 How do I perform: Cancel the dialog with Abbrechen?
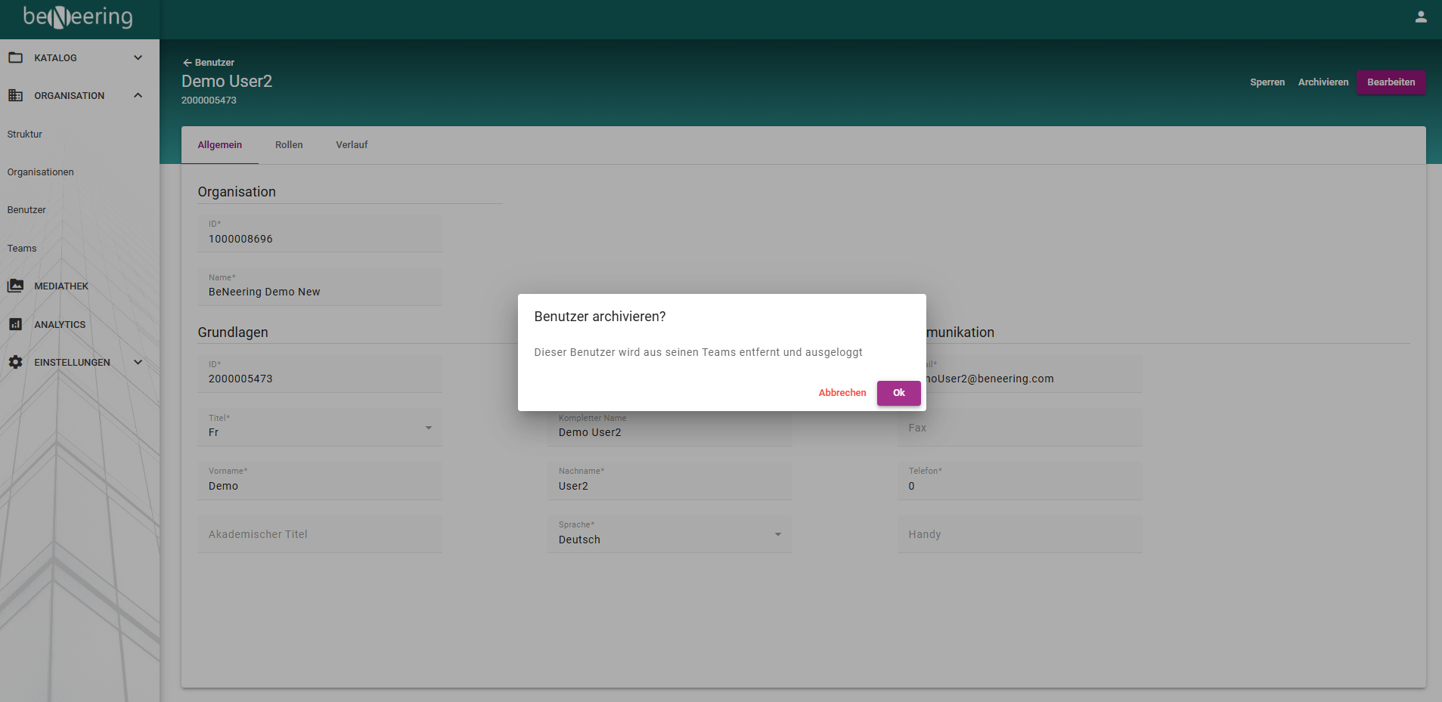pyautogui.click(x=842, y=393)
